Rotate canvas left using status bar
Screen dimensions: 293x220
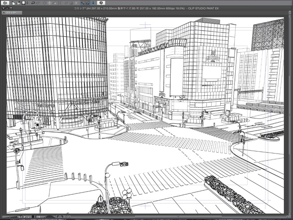58,217
